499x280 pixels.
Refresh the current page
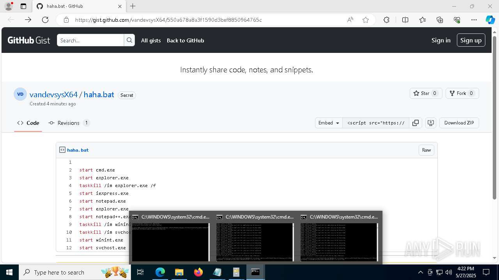coord(45,20)
